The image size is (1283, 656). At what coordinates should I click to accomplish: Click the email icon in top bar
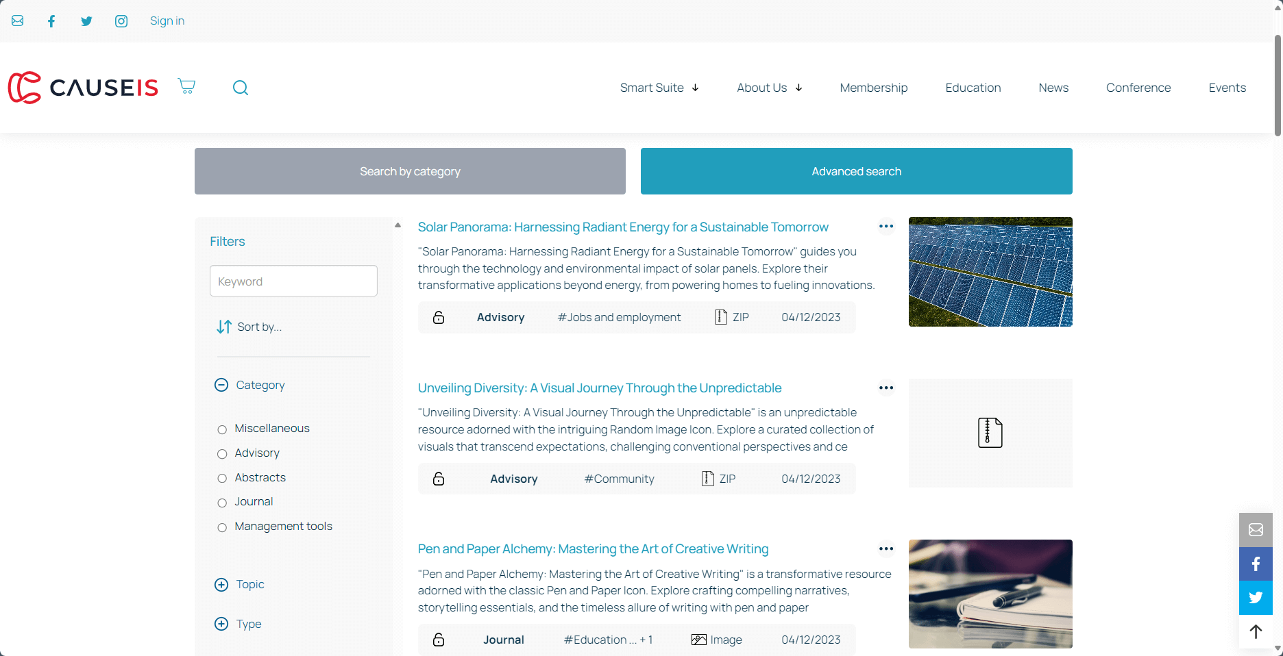[18, 21]
